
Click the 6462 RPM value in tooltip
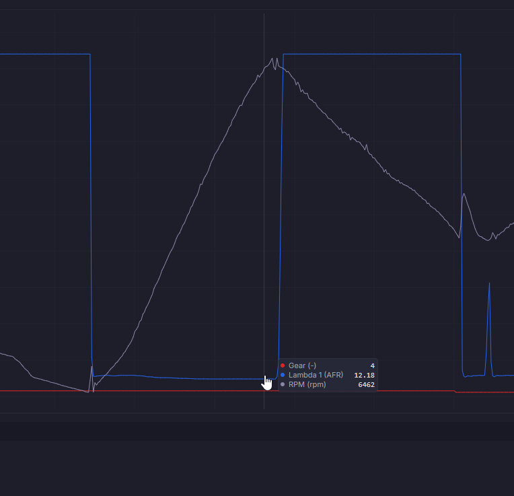point(366,385)
